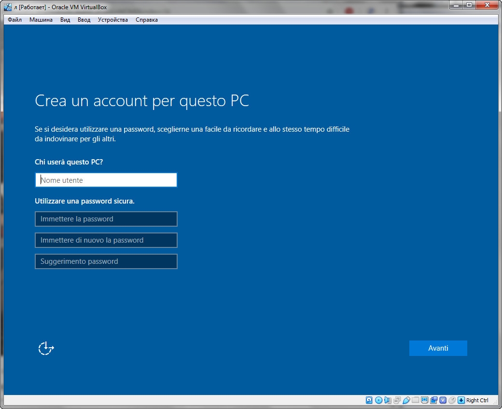Click the CPU virtualization status icon
Image resolution: width=502 pixels, height=409 pixels.
pos(443,400)
